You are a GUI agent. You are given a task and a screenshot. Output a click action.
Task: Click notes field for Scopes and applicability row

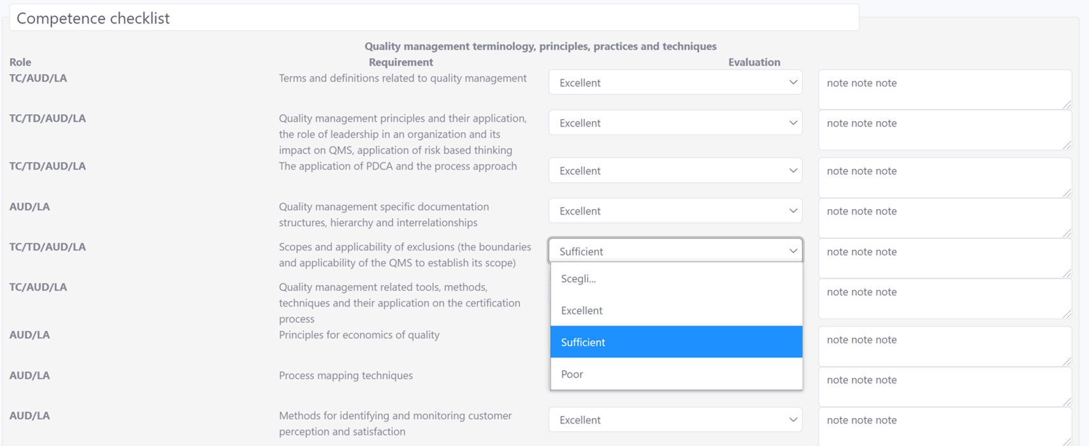(944, 258)
